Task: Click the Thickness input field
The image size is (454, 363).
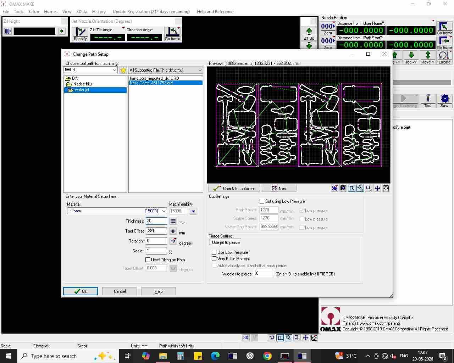Action: coord(156,221)
